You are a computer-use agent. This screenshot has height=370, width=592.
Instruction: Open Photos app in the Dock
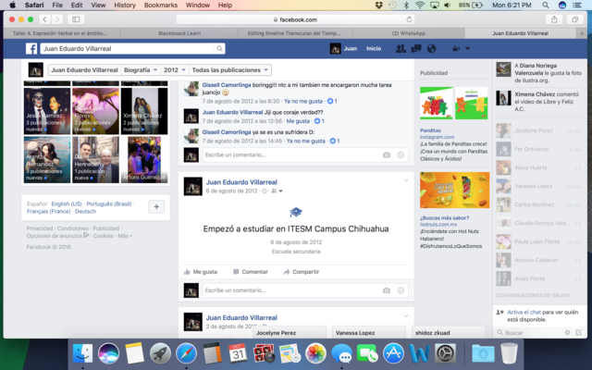pos(315,353)
